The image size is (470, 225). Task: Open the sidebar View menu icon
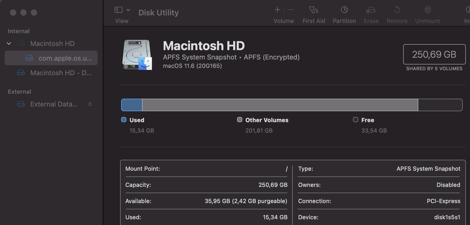pyautogui.click(x=119, y=10)
